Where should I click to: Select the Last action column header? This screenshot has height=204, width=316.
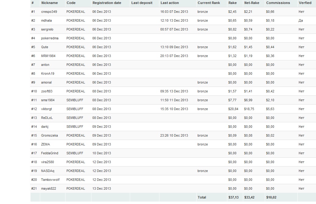pos(170,3)
